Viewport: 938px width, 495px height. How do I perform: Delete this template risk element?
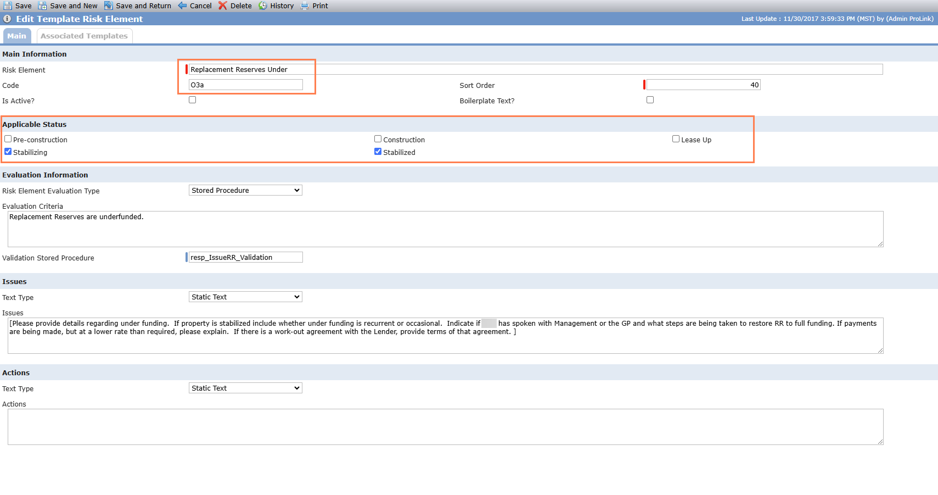coord(241,5)
